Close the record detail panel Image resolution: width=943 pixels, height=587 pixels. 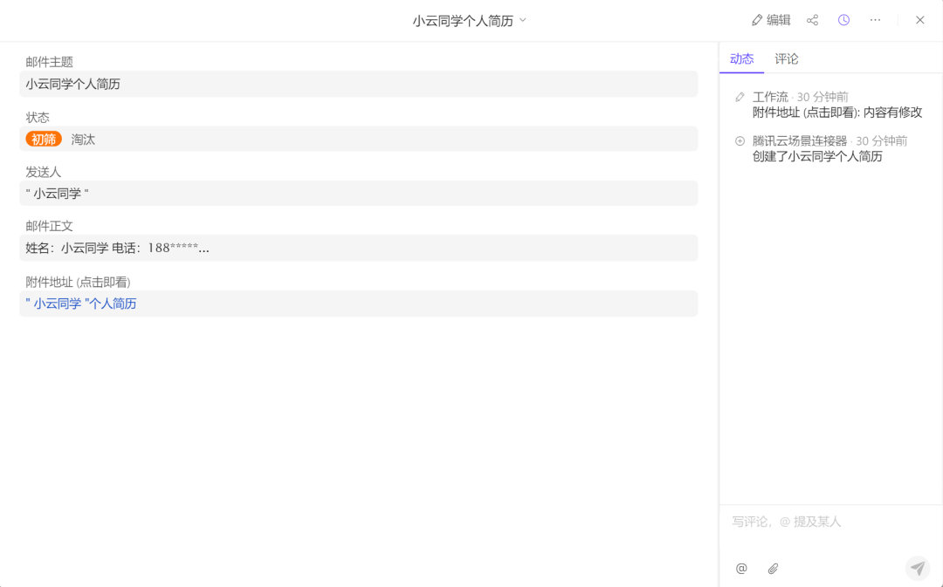pos(920,20)
